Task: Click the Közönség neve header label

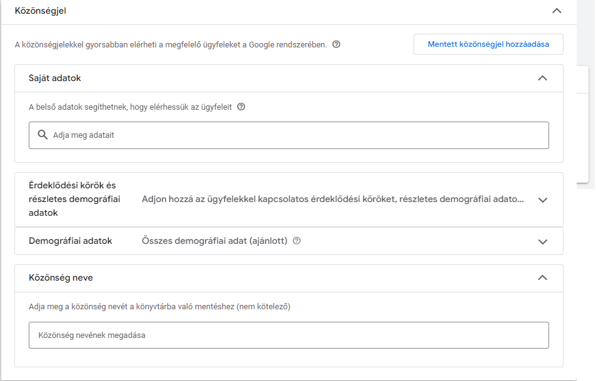Action: (61, 278)
